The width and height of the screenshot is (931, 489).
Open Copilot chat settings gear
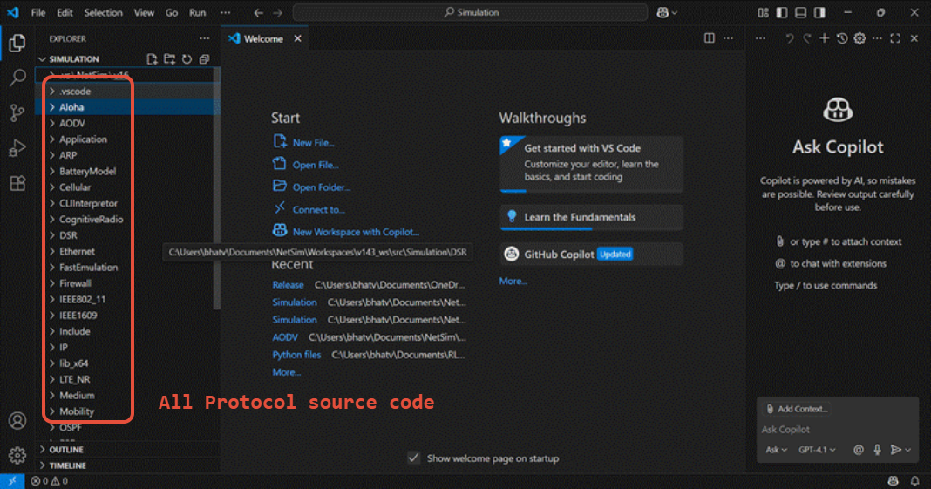click(860, 38)
